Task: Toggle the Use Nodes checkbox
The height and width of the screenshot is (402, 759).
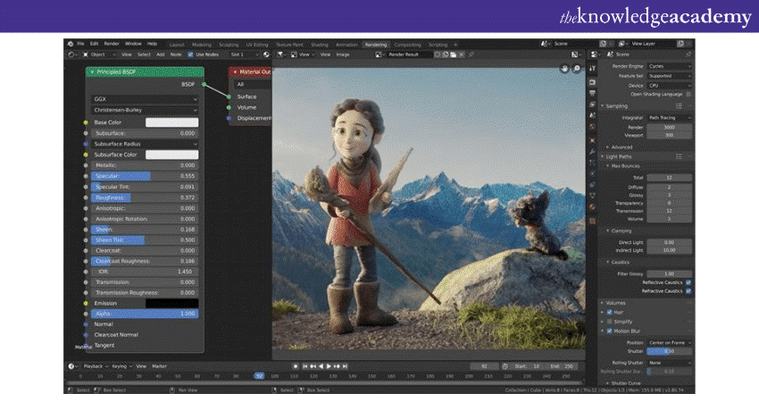Action: click(190, 54)
